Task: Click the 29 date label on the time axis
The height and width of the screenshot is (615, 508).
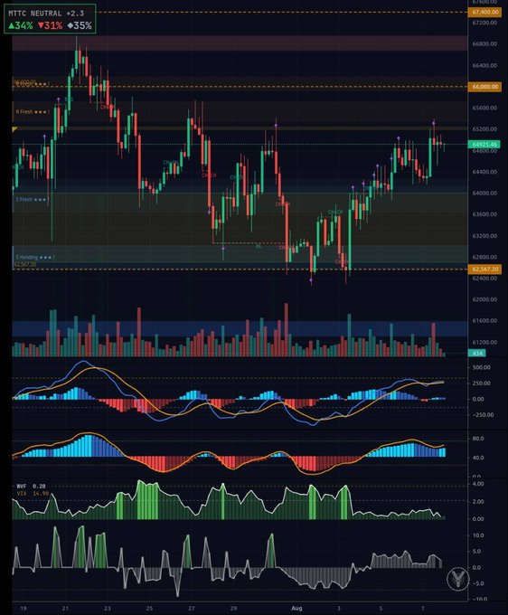Action: 233,609
